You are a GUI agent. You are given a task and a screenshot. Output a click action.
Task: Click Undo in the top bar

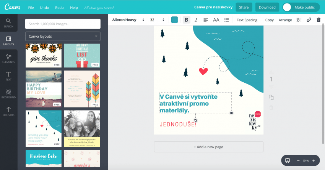pos(44,8)
